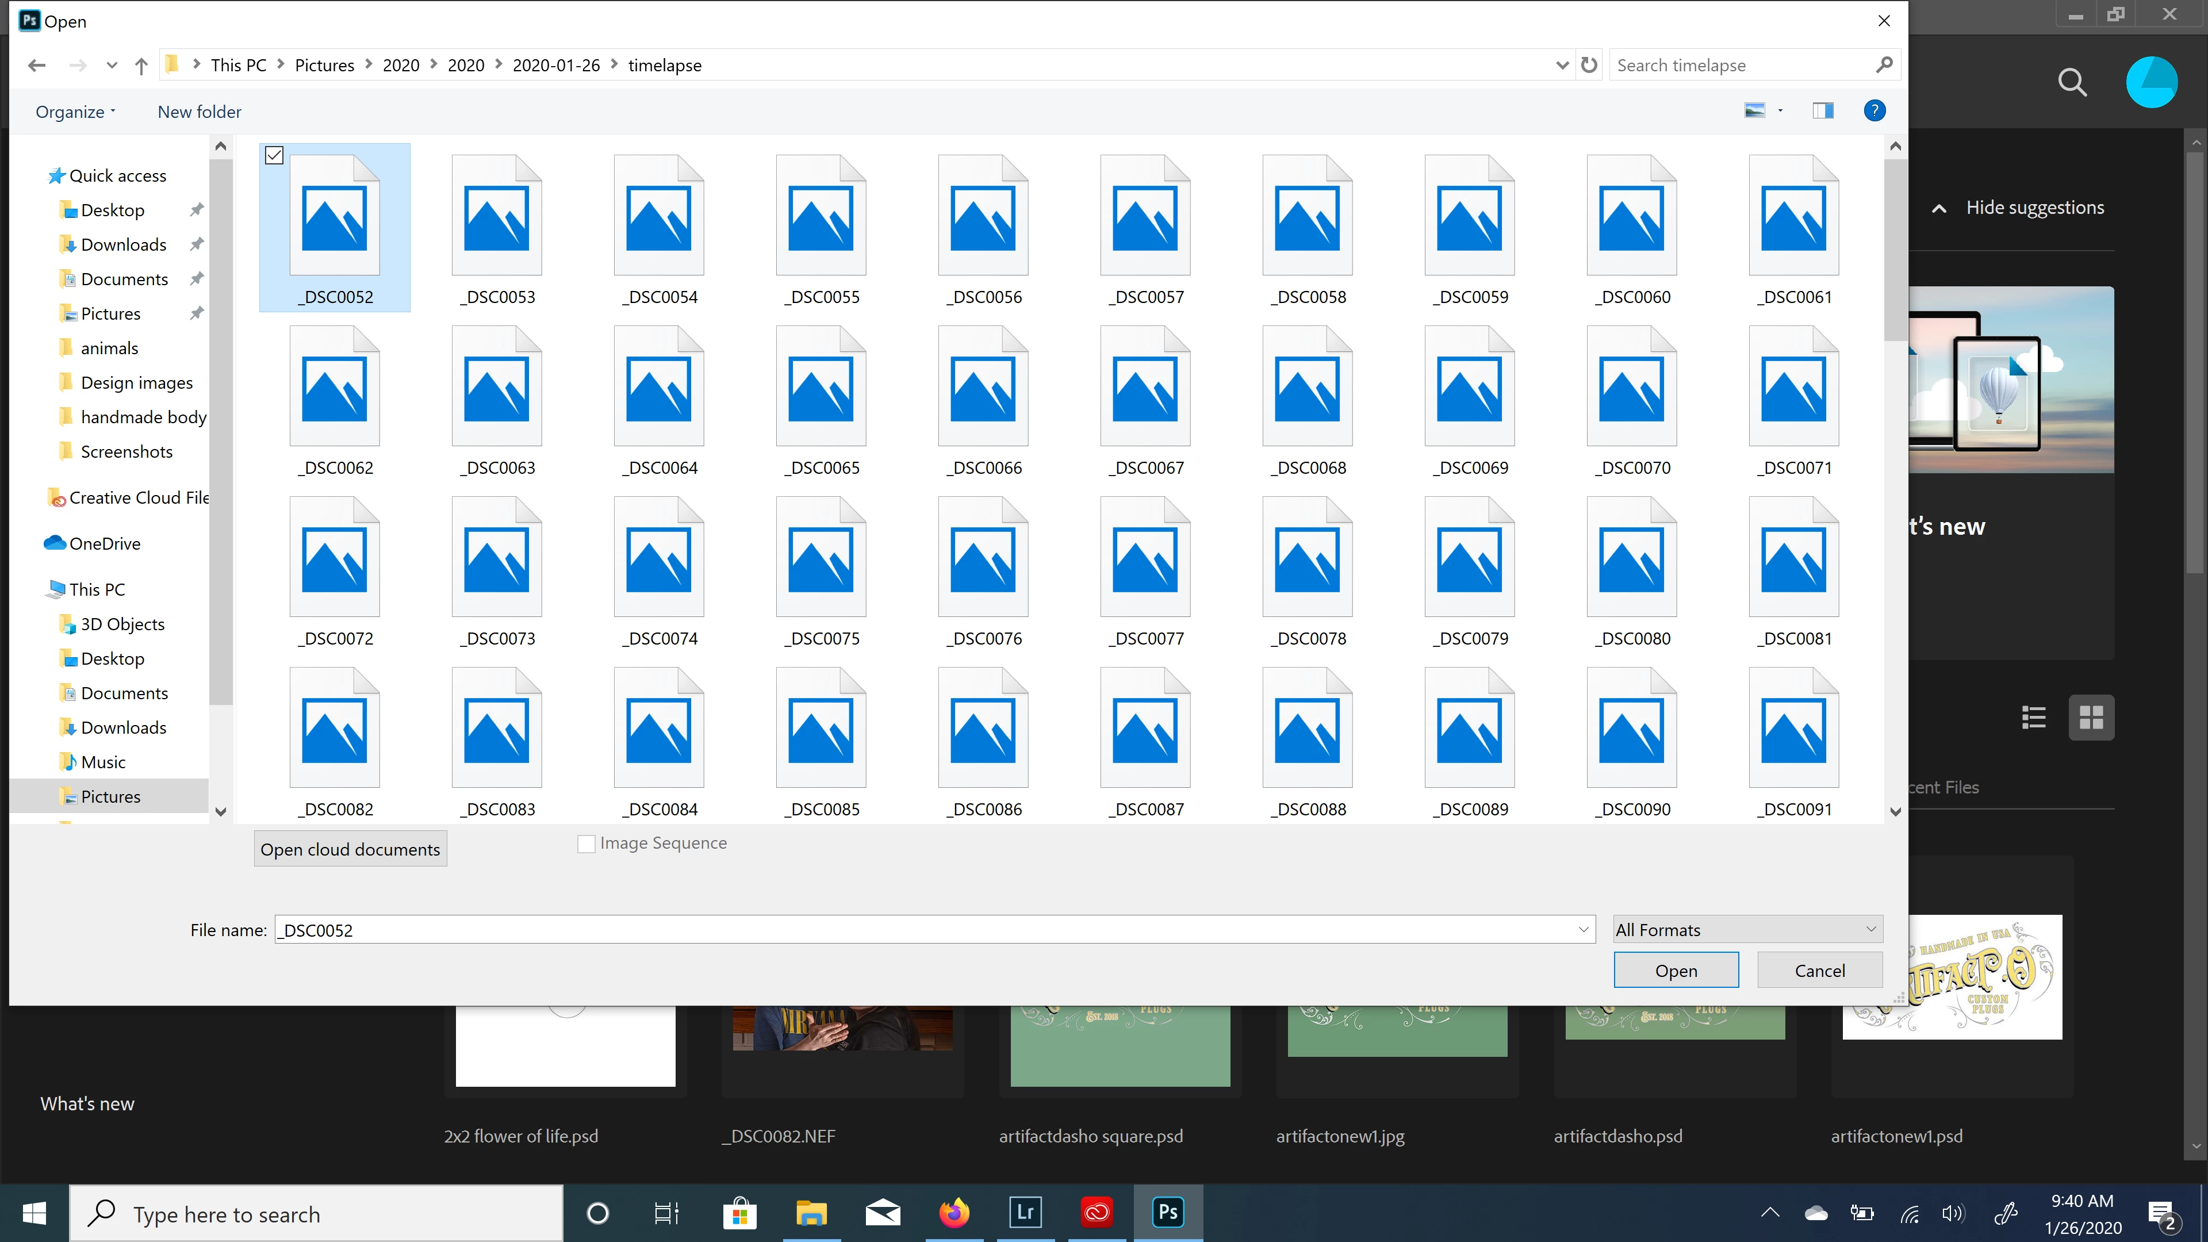The width and height of the screenshot is (2208, 1242).
Task: Open the Organize menu
Action: [x=75, y=112]
